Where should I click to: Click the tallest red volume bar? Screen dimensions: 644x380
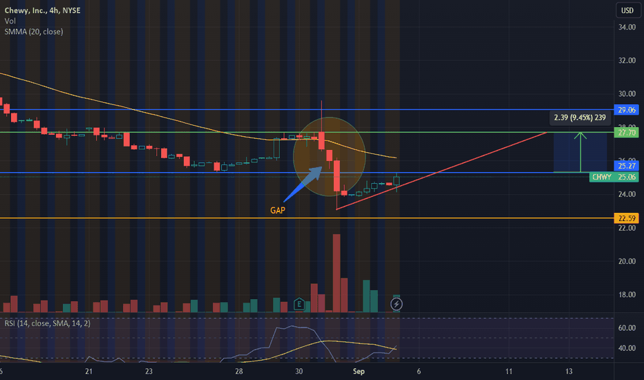coord(337,273)
